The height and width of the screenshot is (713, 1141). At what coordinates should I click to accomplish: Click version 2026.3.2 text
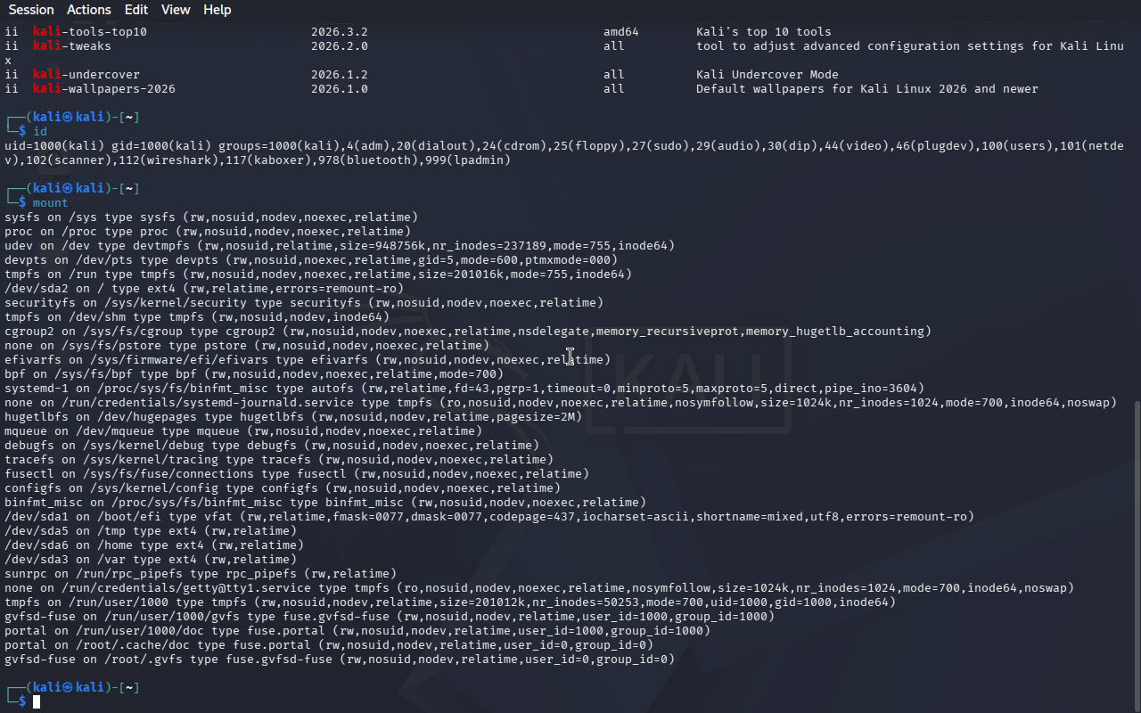click(340, 32)
